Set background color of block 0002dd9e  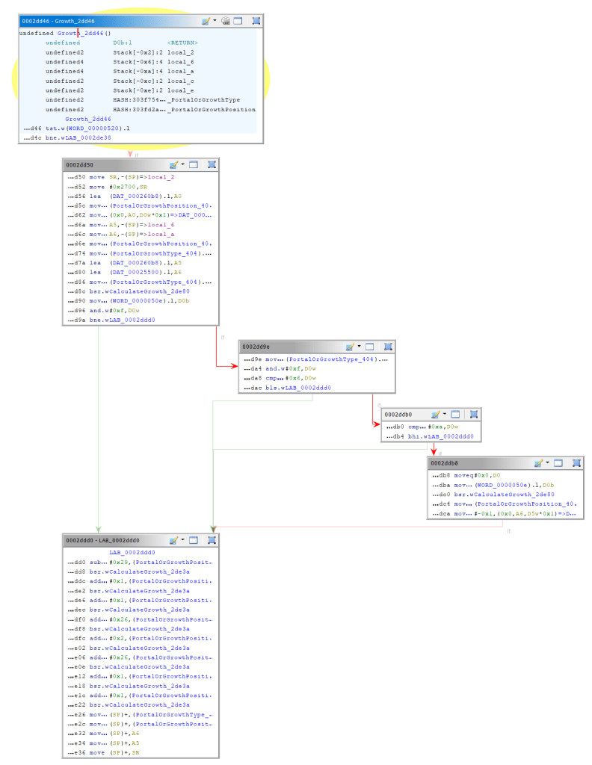(350, 347)
